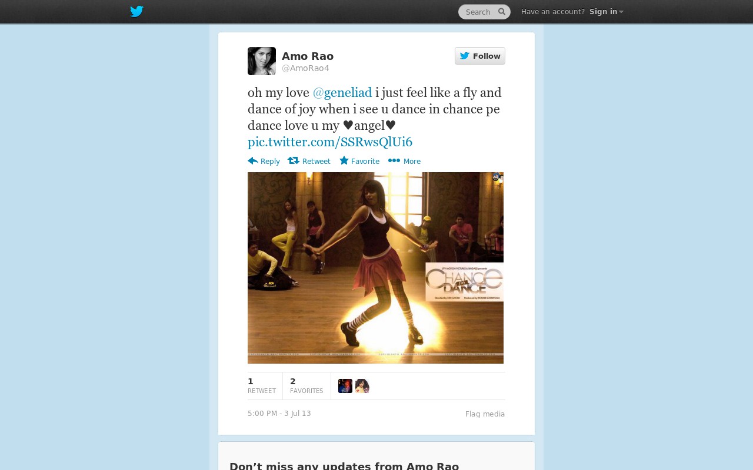
Task: Click the second favoriter avatar thumbnail
Action: pos(362,386)
